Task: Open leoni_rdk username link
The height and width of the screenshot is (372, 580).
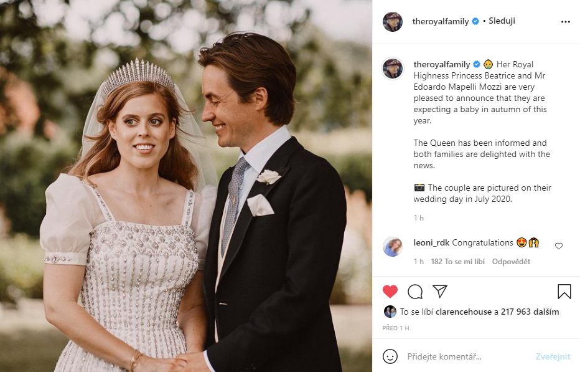Action: pos(431,242)
